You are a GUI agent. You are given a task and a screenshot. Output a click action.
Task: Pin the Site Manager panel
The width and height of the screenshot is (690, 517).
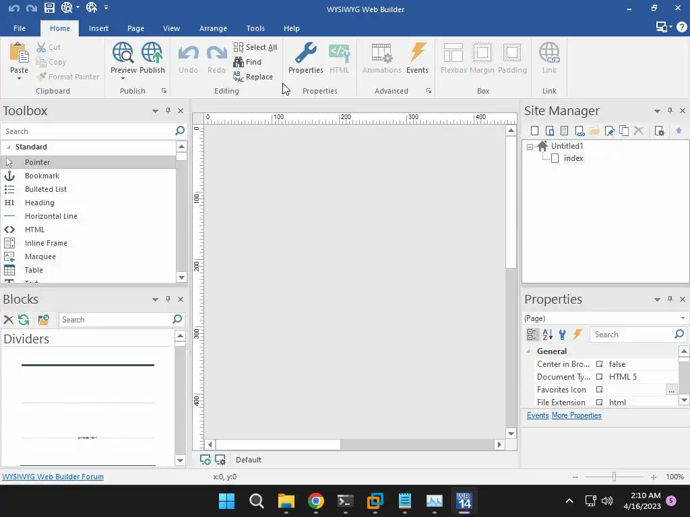[x=670, y=111]
